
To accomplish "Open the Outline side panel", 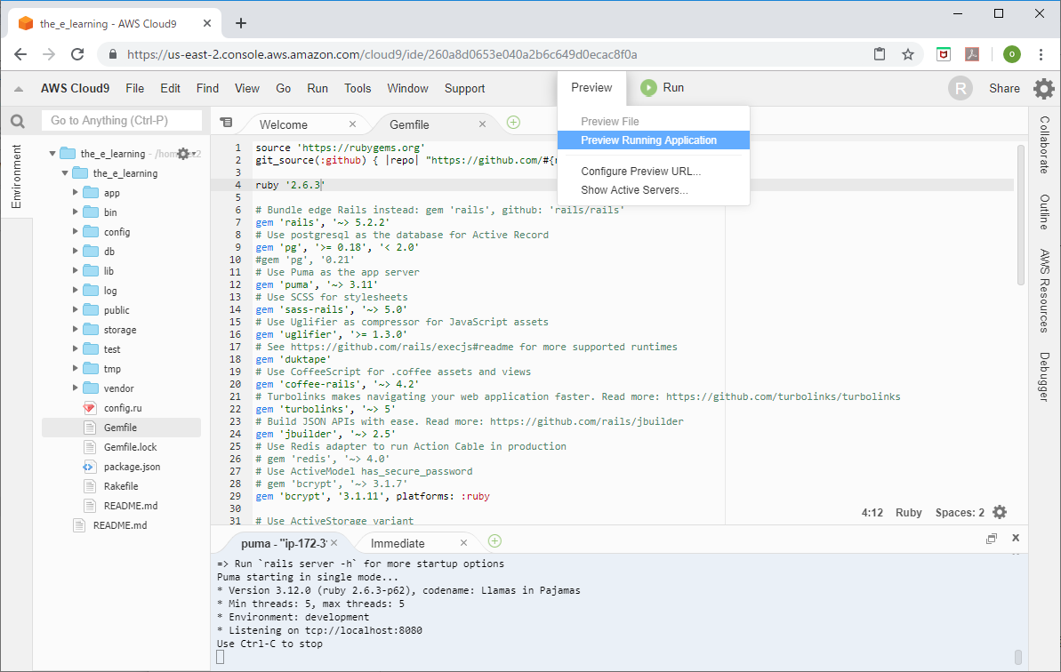I will pos(1044,212).
